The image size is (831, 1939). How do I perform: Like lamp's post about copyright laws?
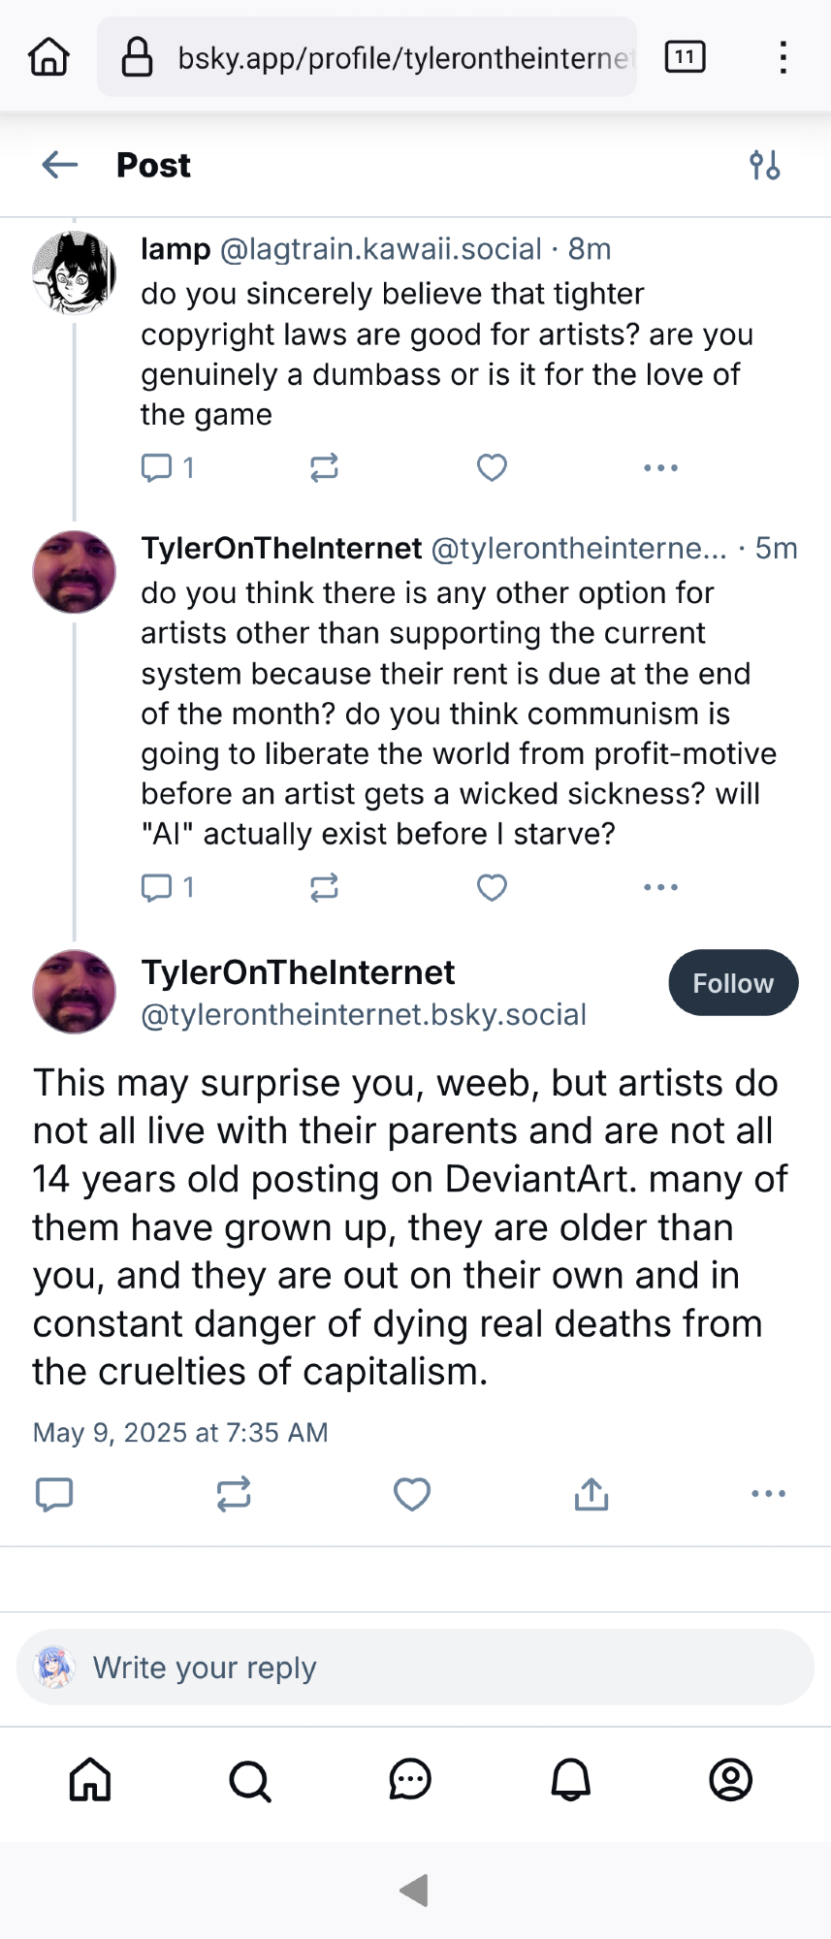[x=492, y=468]
